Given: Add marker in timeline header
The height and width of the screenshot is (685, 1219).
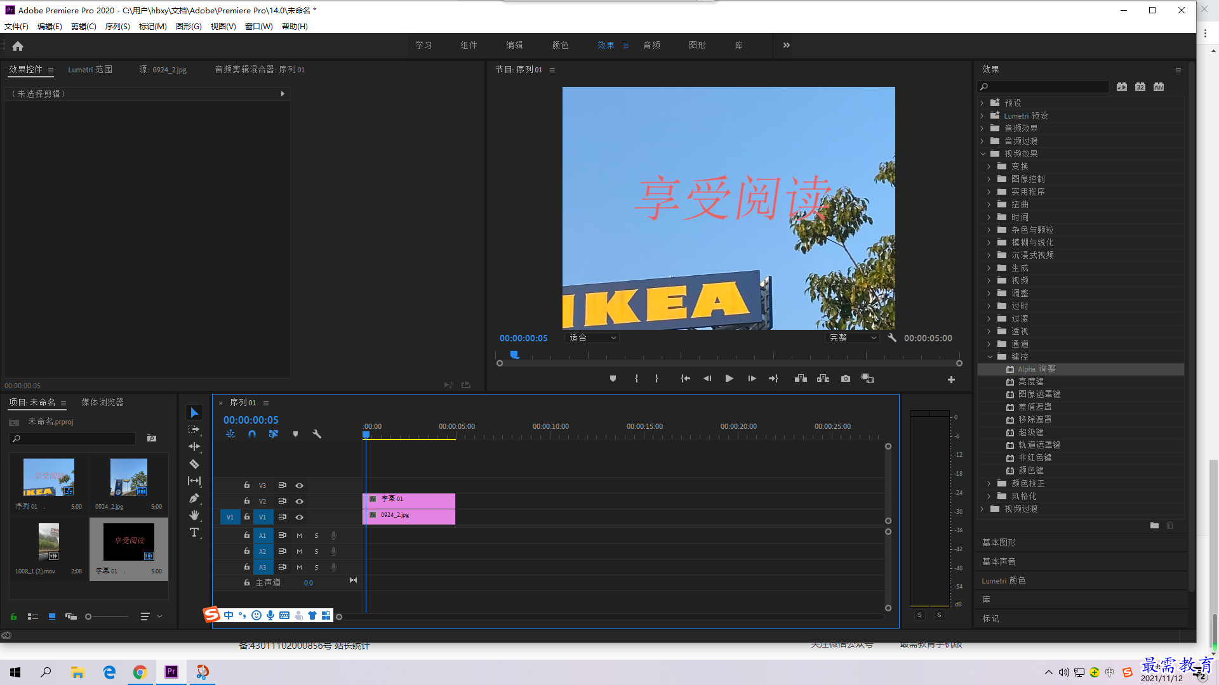Looking at the screenshot, I should click(295, 434).
